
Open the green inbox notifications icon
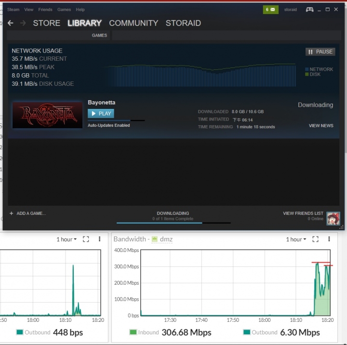pos(270,10)
